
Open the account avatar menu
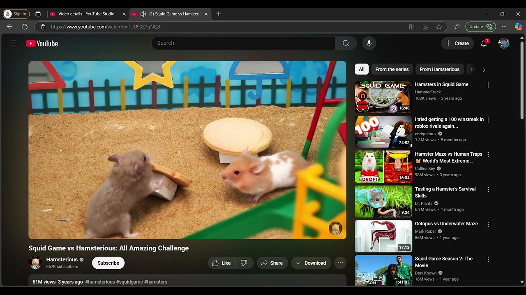[x=503, y=43]
